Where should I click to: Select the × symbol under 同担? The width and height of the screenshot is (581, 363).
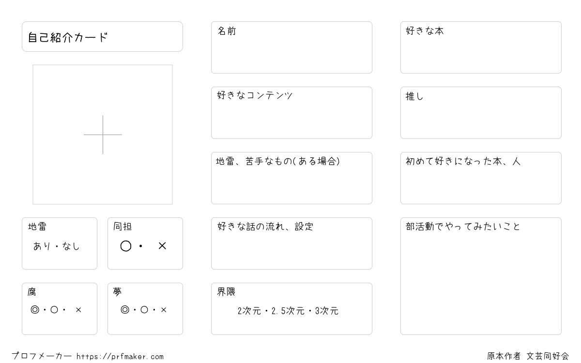tap(162, 246)
